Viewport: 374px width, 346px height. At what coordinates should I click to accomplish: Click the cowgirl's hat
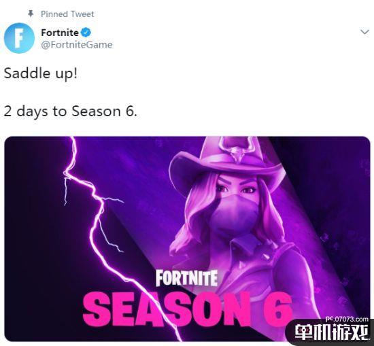click(x=226, y=162)
